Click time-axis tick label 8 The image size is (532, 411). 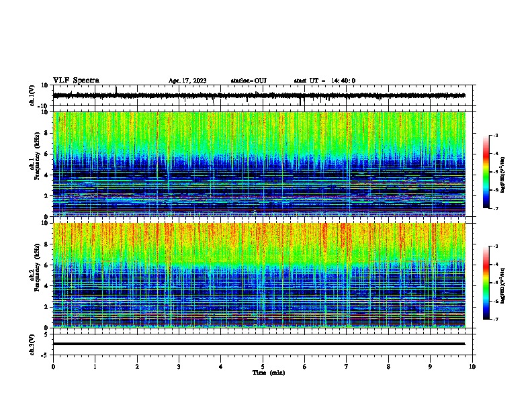pyautogui.click(x=388, y=367)
